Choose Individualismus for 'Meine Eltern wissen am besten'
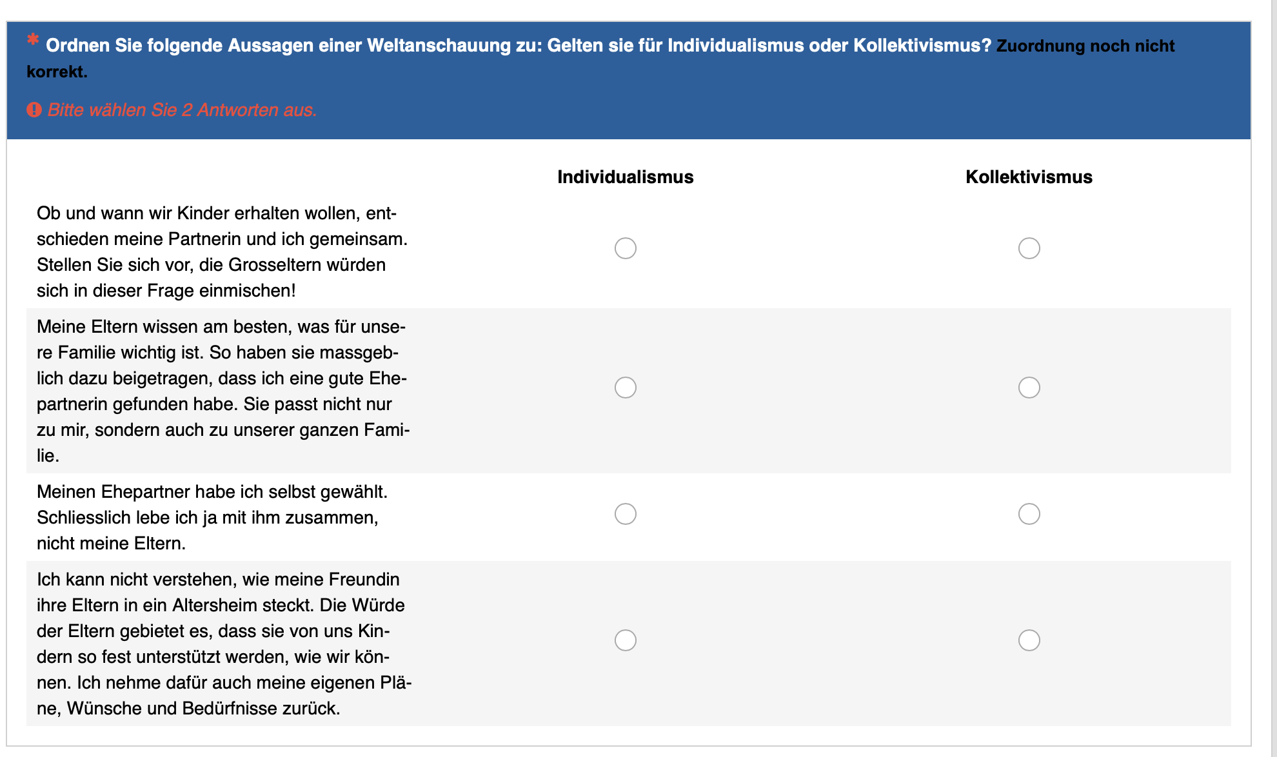 [x=625, y=388]
